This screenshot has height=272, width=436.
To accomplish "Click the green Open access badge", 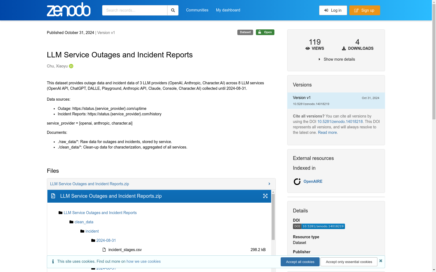I will [x=265, y=32].
